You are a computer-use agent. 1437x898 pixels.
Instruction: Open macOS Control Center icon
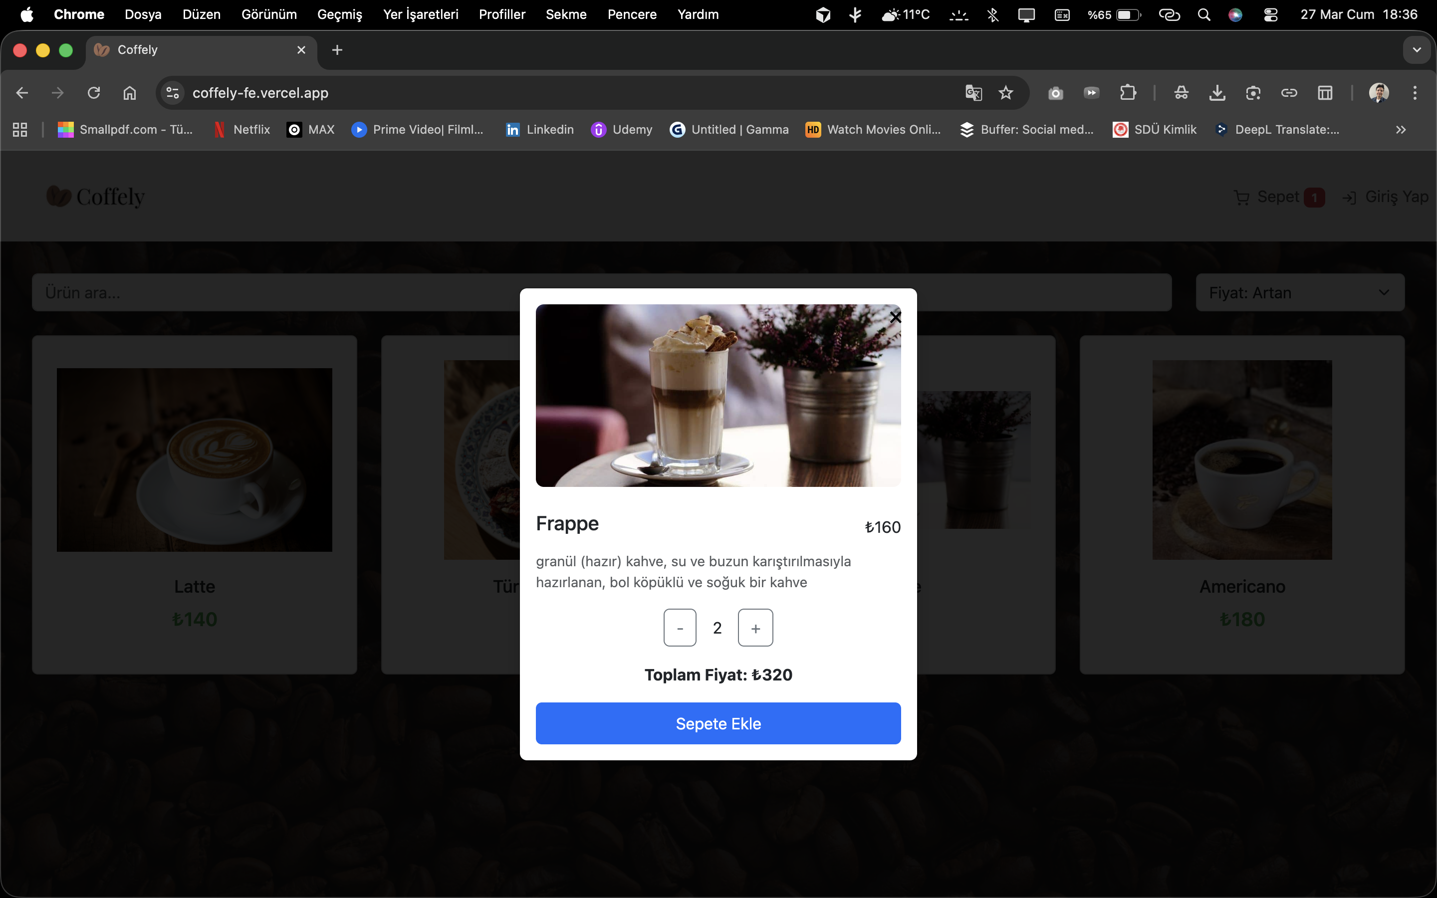pos(1270,14)
